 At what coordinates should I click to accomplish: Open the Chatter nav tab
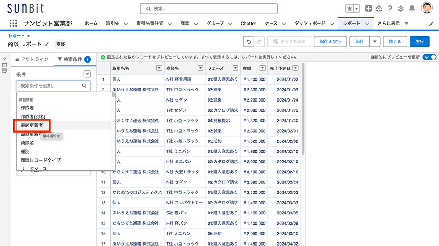(x=248, y=24)
